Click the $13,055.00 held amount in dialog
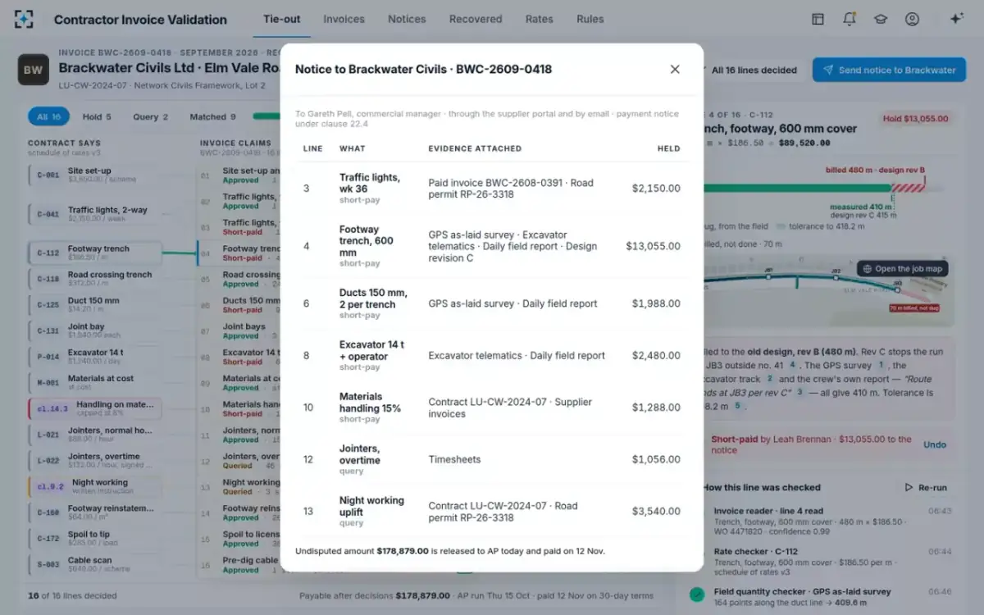984x615 pixels. pyautogui.click(x=653, y=246)
